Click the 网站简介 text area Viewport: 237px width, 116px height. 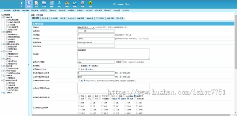(x=113, y=54)
